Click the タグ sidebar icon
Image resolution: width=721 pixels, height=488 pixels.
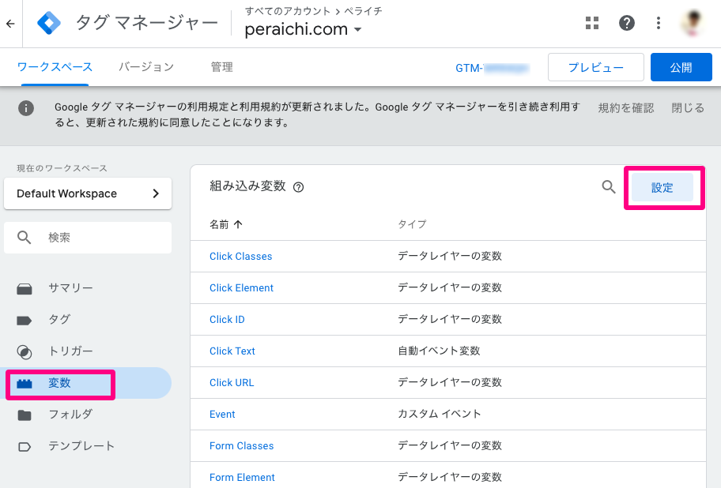(x=24, y=321)
